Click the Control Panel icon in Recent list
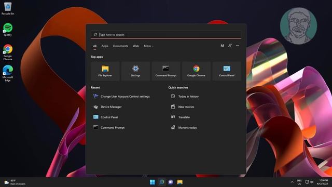Screen dimensions: 332x187 95,117
